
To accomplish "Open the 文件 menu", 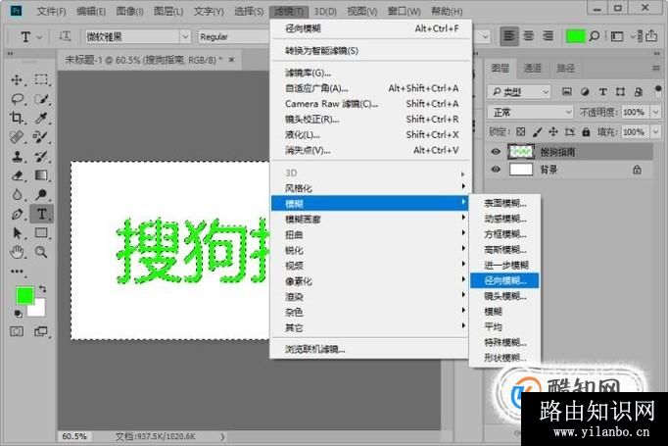I will click(x=51, y=11).
